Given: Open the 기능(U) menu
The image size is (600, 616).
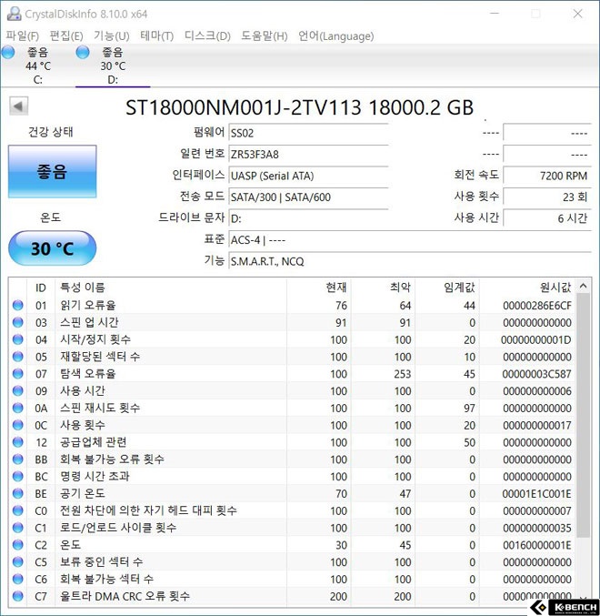Looking at the screenshot, I should point(111,36).
